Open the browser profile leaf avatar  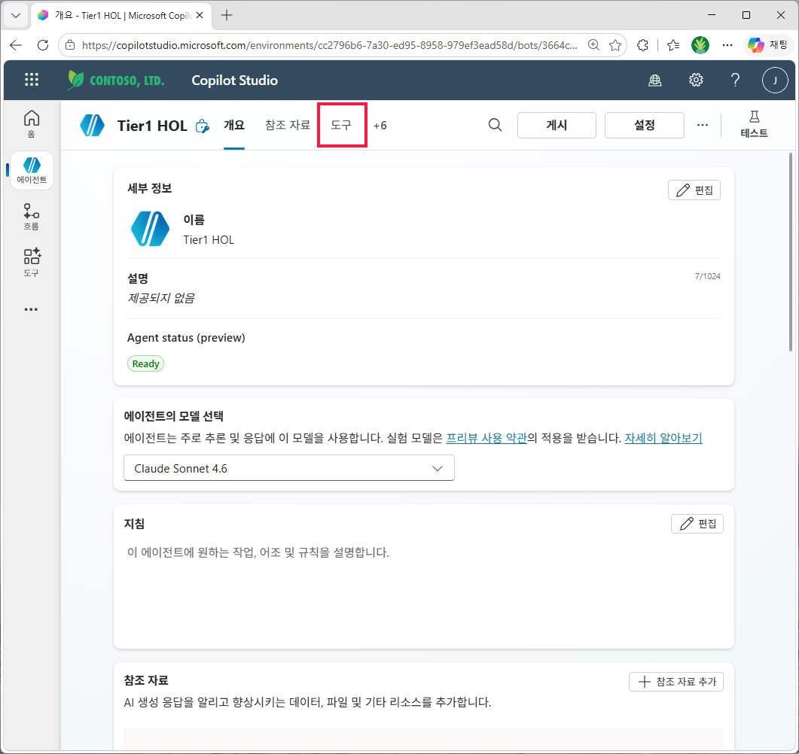click(x=700, y=45)
